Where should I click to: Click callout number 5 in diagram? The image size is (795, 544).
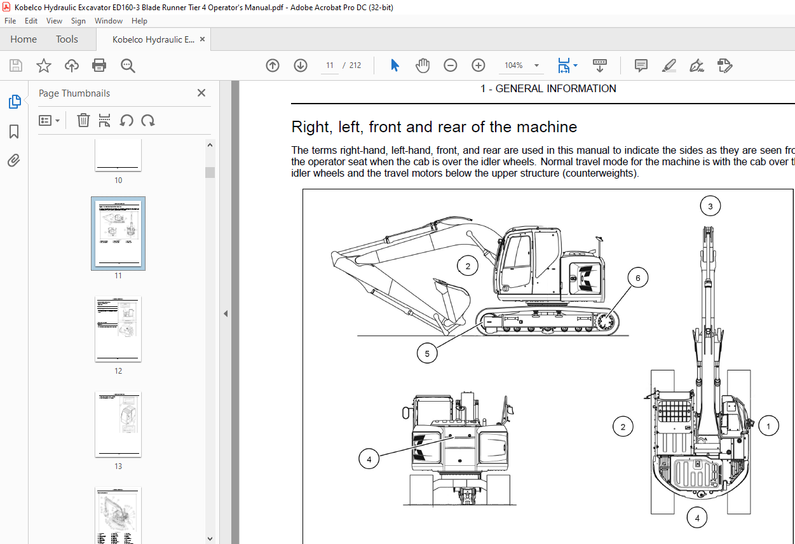tap(427, 353)
